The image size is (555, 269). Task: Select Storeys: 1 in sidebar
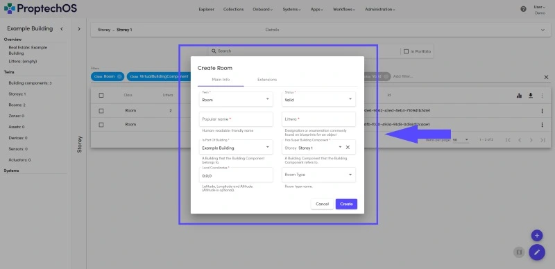17,94
